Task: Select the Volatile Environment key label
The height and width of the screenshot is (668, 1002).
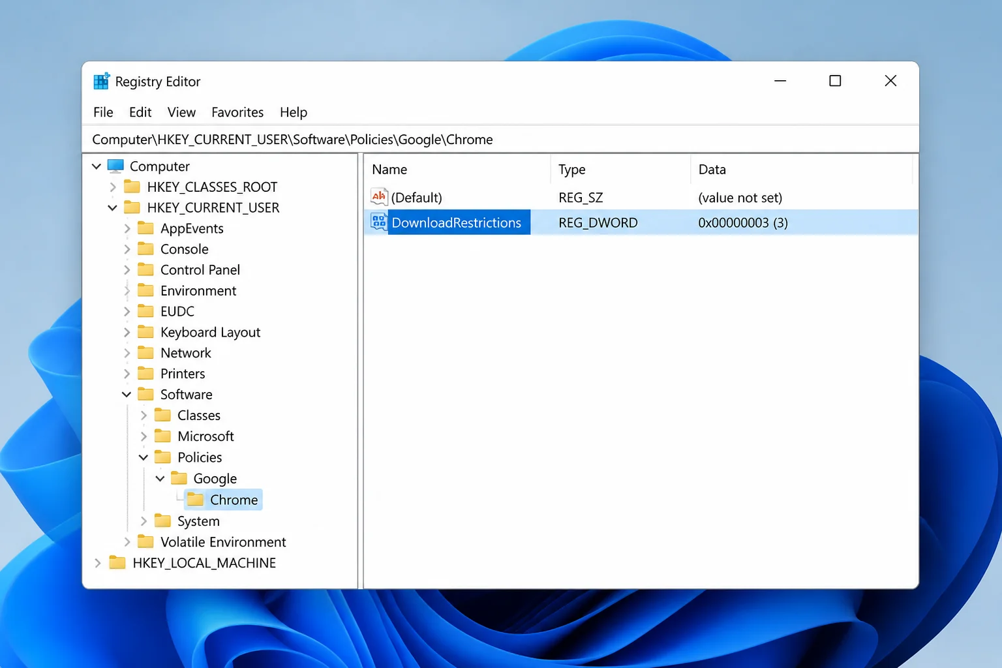Action: point(223,541)
